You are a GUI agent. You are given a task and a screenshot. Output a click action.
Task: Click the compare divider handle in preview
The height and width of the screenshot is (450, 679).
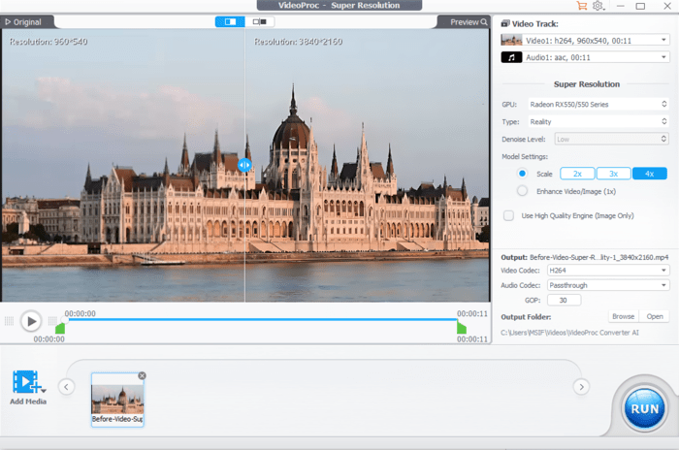click(x=244, y=165)
